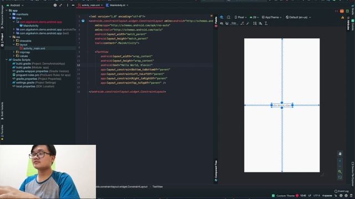Click the LF line separator status item

tap(310, 196)
